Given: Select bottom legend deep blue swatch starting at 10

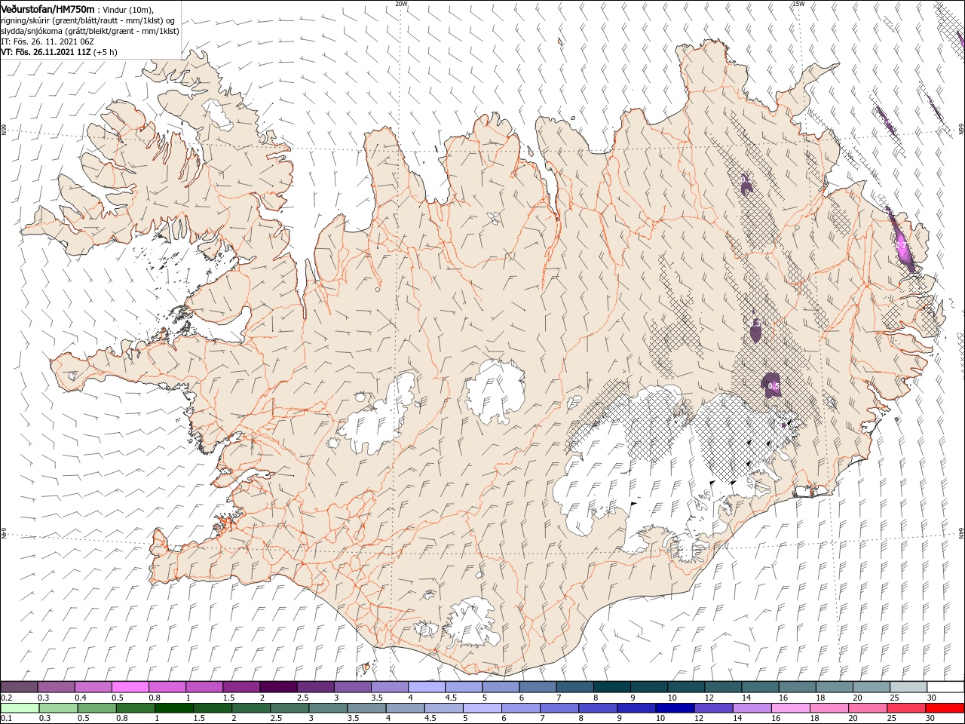Looking at the screenshot, I should [675, 708].
